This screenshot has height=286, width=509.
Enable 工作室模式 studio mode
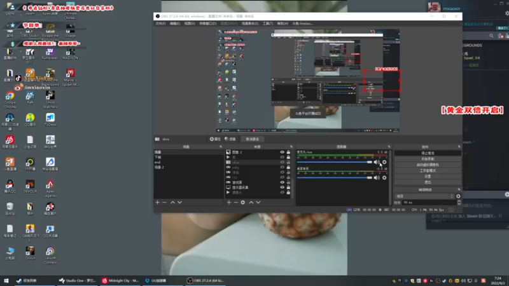(428, 170)
